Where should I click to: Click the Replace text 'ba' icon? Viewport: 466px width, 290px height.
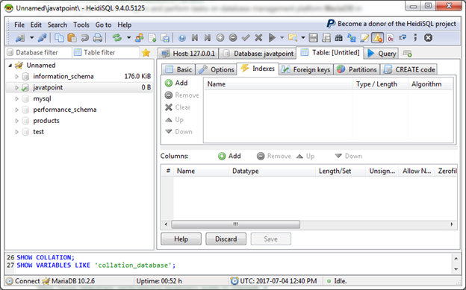[x=352, y=38]
